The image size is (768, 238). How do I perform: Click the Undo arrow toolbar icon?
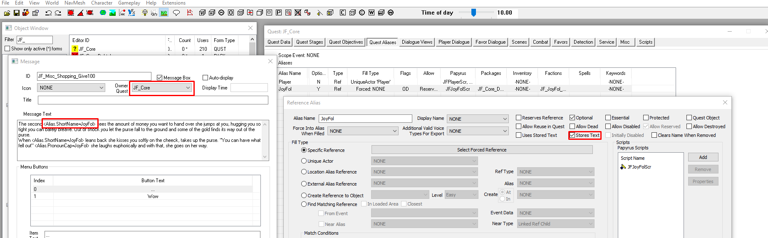click(x=48, y=13)
